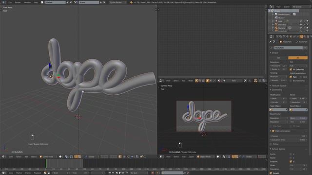Open the Global transform orientation dropdown
Viewport: 312px width, 175px height.
tap(93, 157)
